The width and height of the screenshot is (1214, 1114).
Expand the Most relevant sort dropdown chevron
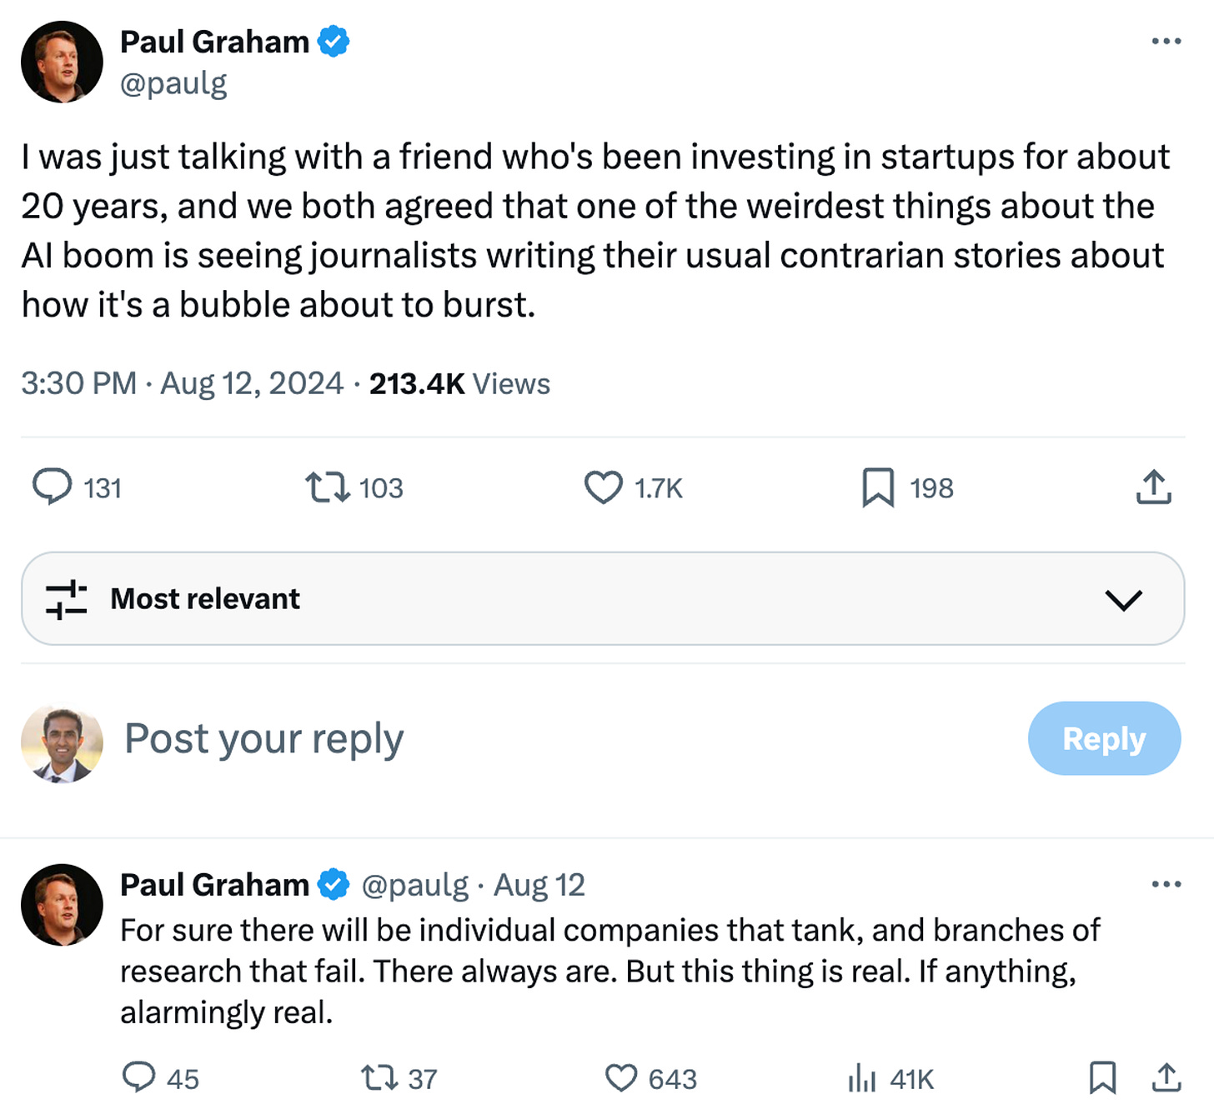tap(1123, 599)
